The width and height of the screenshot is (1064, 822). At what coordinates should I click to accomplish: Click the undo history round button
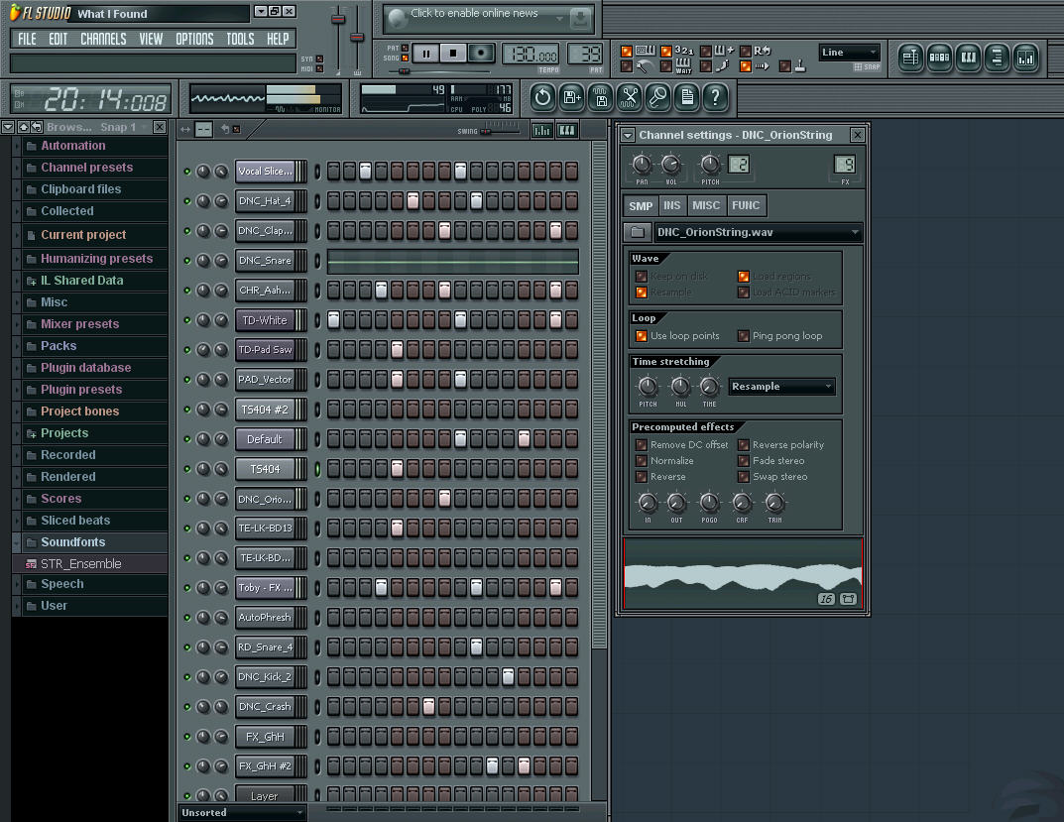(x=542, y=98)
